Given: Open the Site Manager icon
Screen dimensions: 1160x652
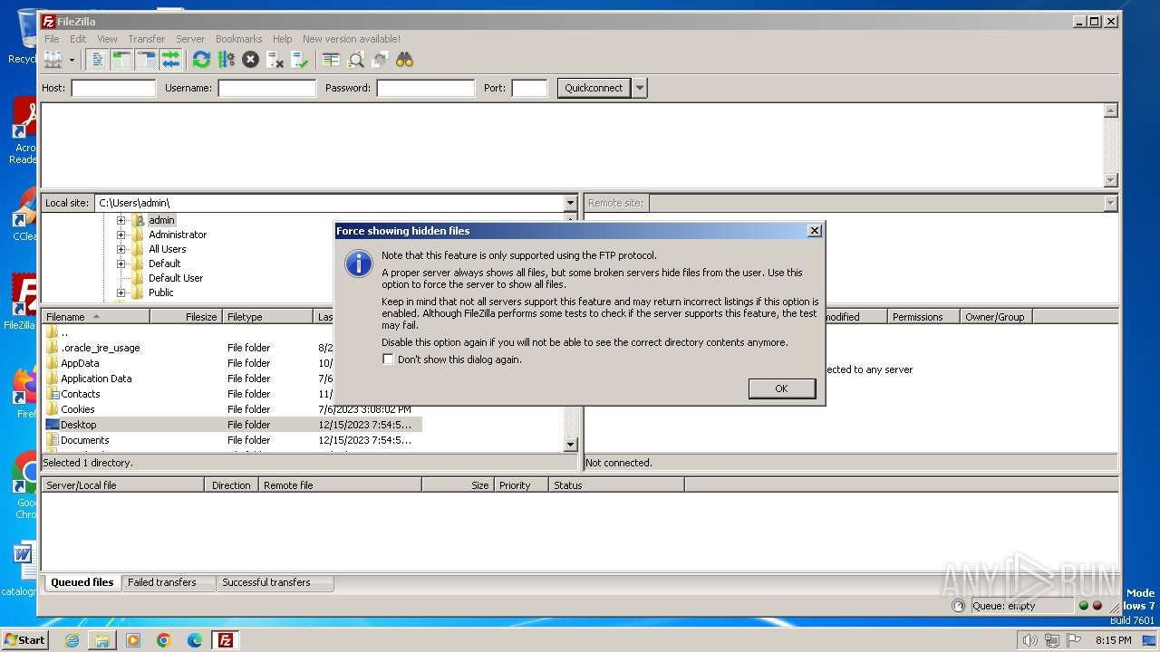Looking at the screenshot, I should coord(53,60).
